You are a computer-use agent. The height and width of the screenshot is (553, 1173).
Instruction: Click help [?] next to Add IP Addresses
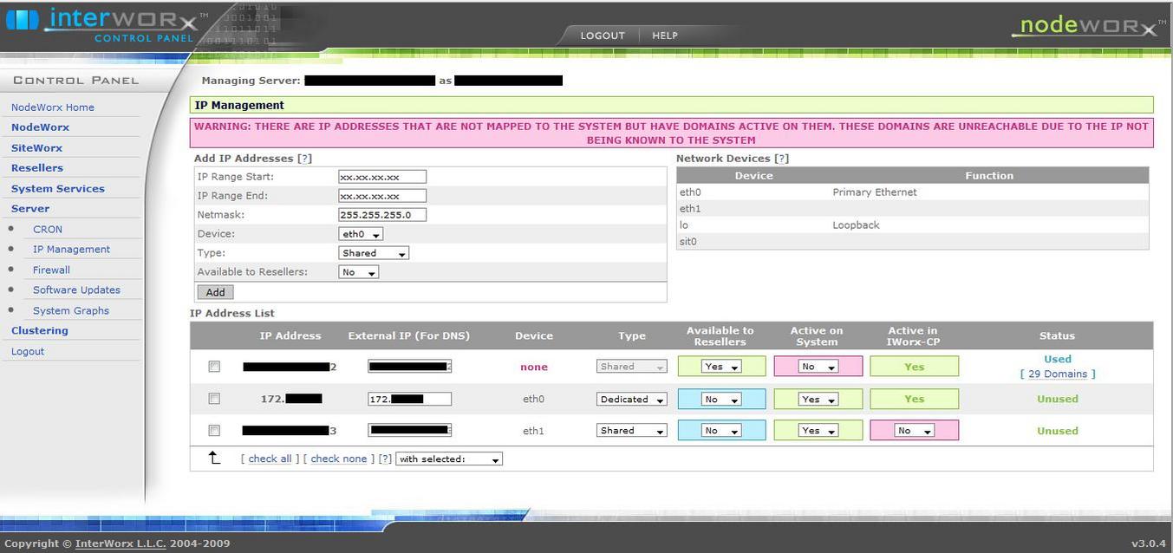pos(304,159)
